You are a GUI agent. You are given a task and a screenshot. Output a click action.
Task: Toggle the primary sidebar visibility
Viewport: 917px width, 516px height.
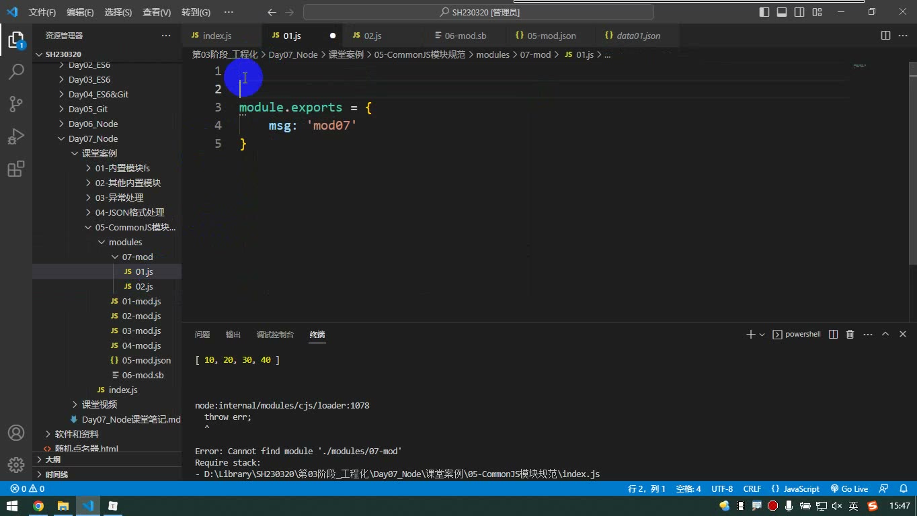764,12
